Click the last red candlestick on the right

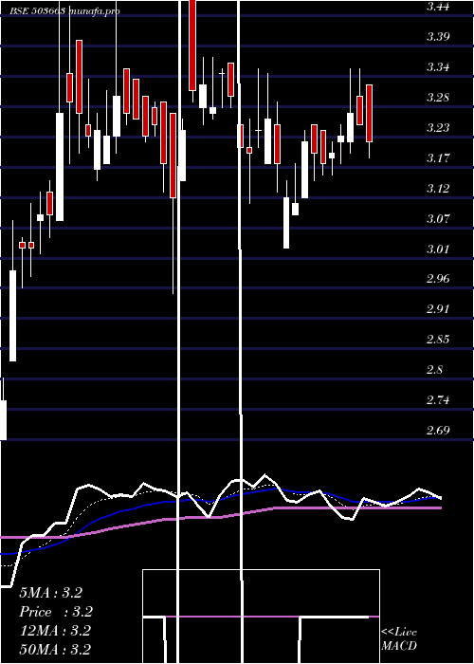369,114
